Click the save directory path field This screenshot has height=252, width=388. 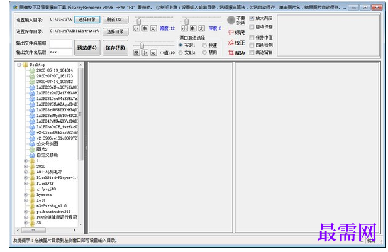74,31
